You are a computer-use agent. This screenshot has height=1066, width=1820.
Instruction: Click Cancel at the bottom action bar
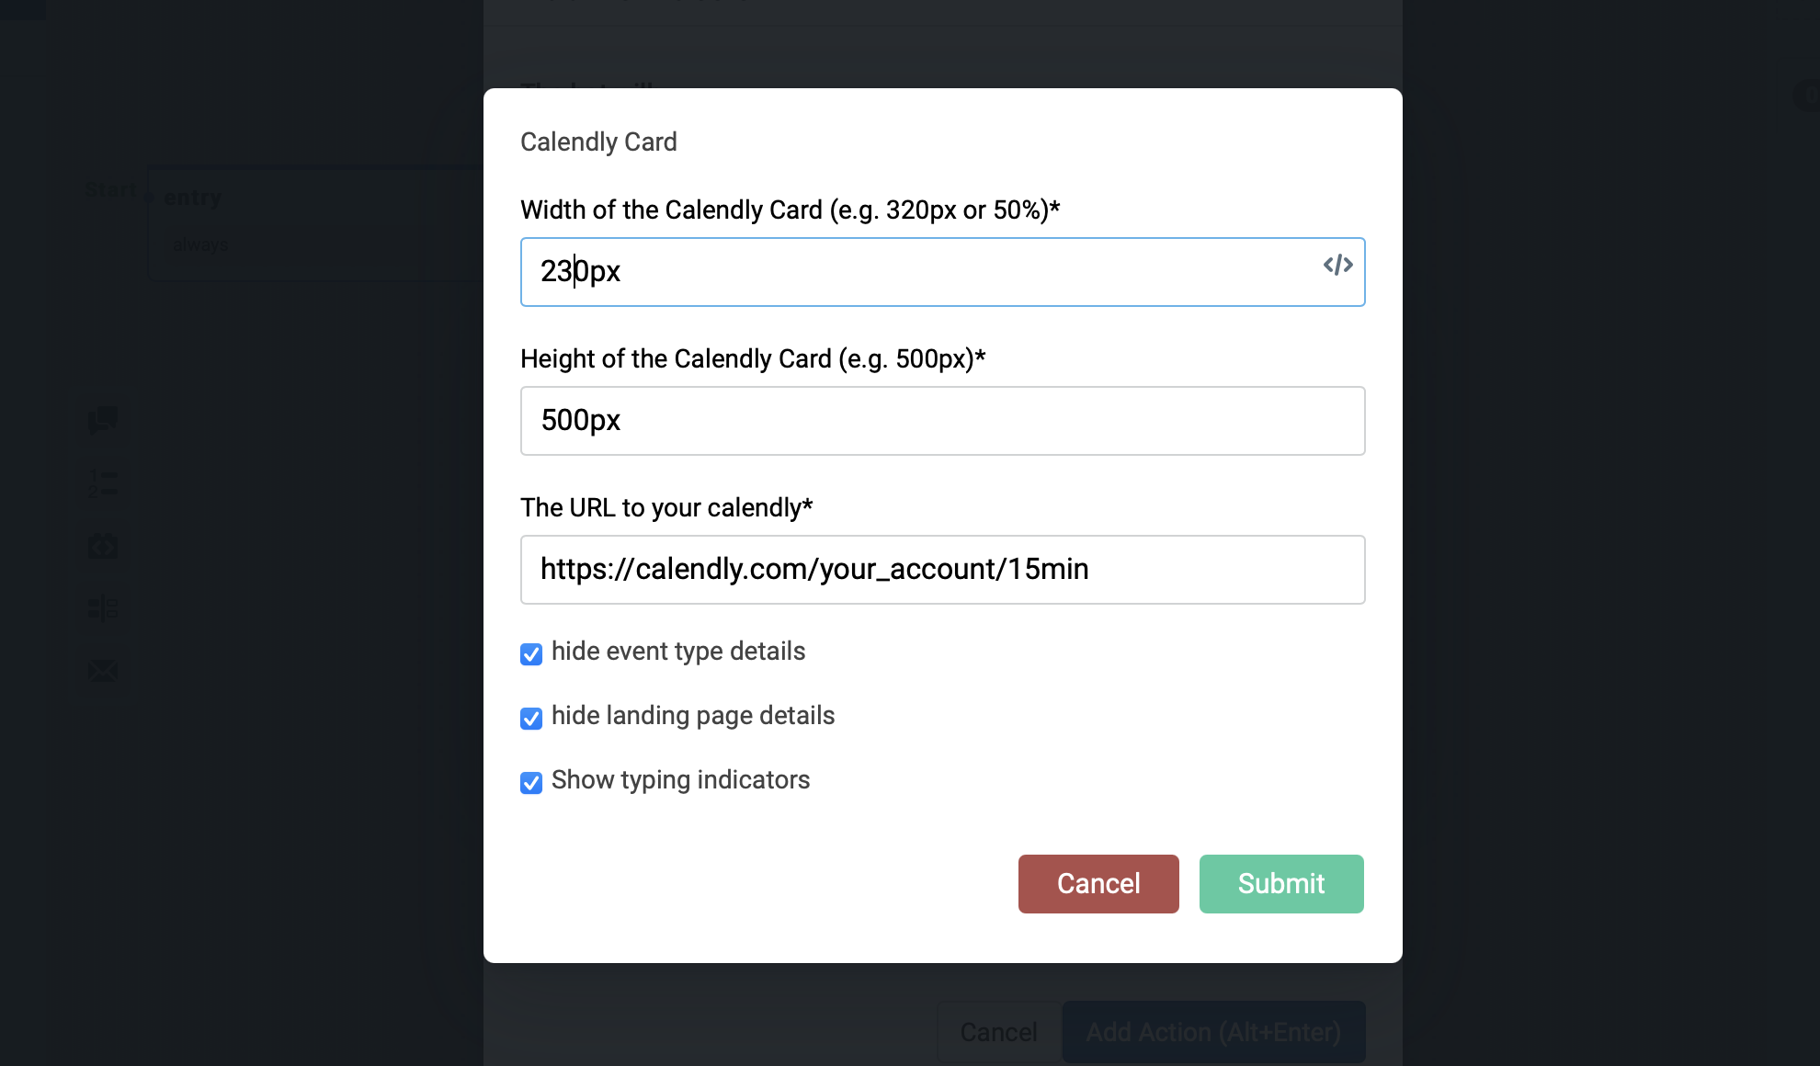[x=997, y=1031]
